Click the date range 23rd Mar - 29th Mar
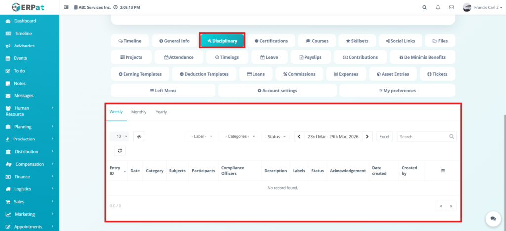This screenshot has width=506, height=231. 333,137
